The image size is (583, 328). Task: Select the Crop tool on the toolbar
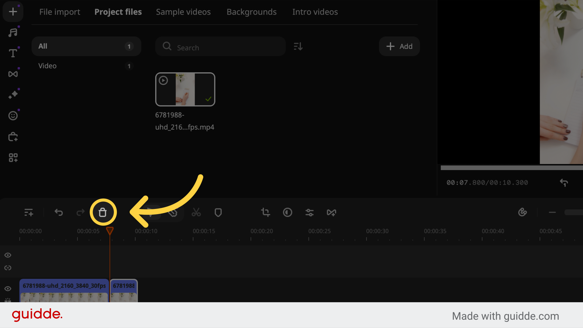click(265, 212)
